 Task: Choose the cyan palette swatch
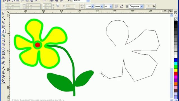click(x=176, y=63)
